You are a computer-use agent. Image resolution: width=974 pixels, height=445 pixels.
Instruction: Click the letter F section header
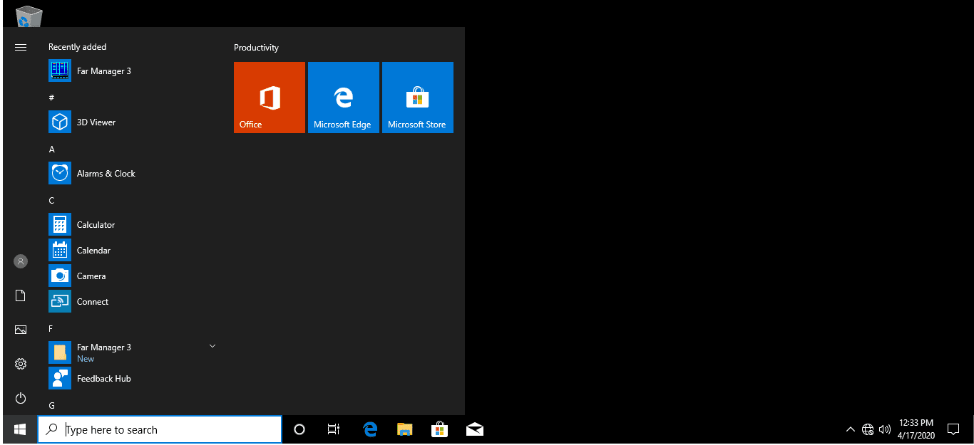click(x=51, y=329)
